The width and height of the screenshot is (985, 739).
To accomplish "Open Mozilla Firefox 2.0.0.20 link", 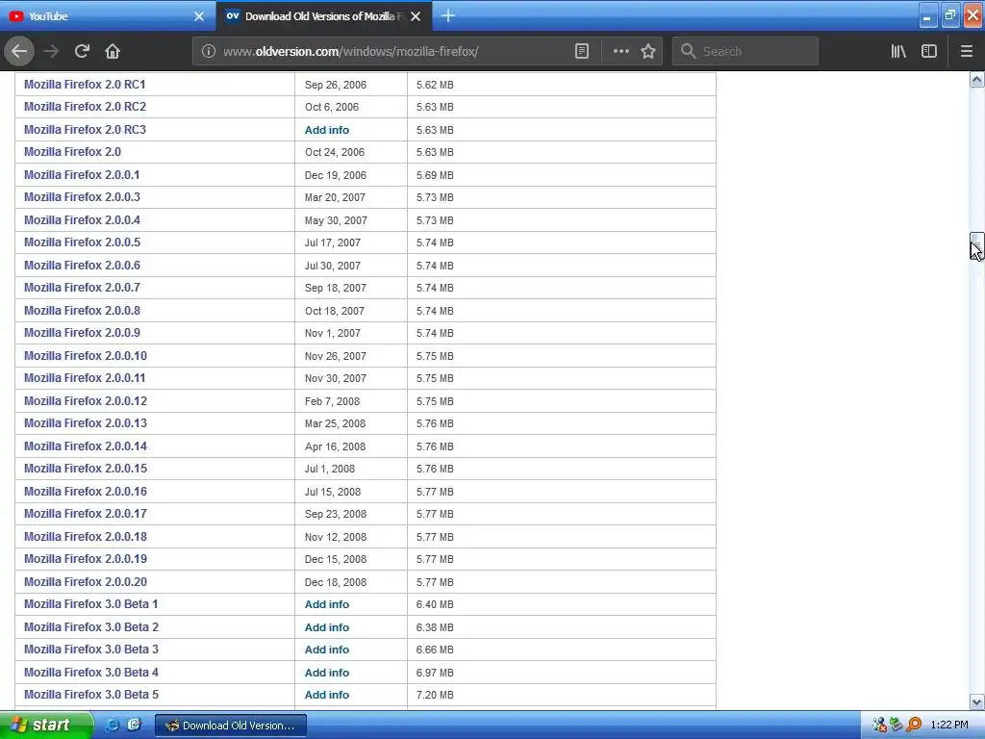I will click(x=86, y=582).
